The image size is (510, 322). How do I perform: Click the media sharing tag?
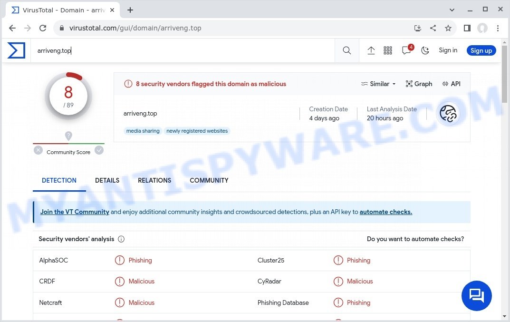coord(143,131)
